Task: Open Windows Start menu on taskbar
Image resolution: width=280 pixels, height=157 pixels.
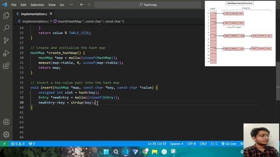Action: (x=106, y=152)
